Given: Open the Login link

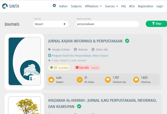Looking at the screenshot, I should coord(160,6).
